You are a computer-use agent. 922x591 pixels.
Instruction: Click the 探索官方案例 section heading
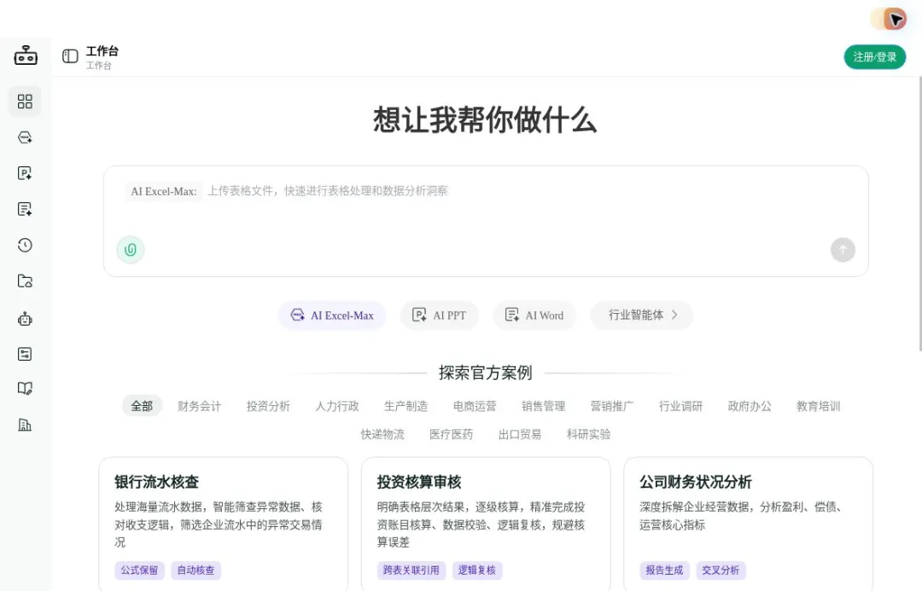pyautogui.click(x=486, y=373)
